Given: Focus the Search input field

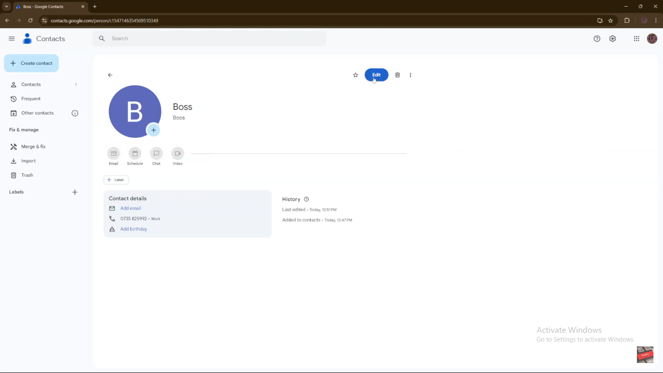Looking at the screenshot, I should 209,39.
